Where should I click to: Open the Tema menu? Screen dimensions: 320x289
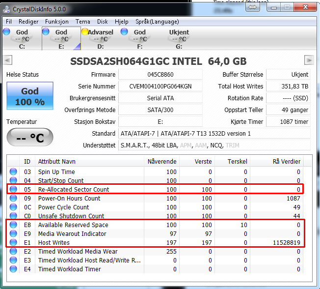pyautogui.click(x=82, y=22)
